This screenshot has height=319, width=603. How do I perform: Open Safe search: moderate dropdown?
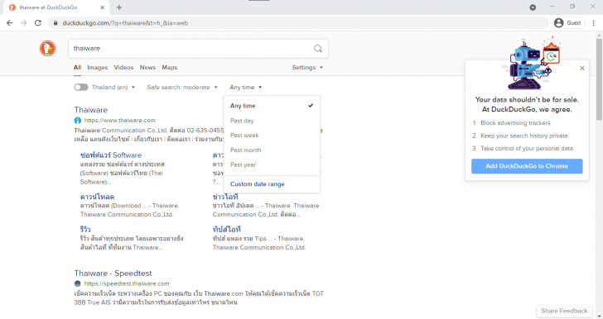point(182,87)
